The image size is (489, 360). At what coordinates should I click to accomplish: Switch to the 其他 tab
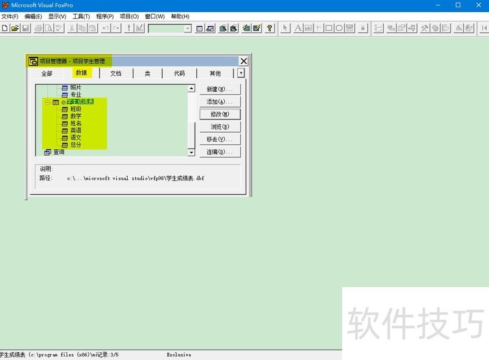[x=215, y=73]
